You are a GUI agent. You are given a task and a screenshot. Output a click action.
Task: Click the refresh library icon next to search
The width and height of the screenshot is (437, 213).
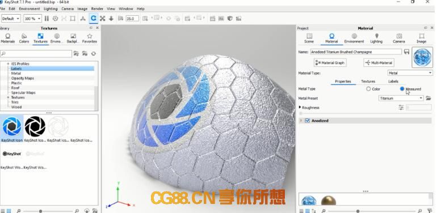[94, 54]
